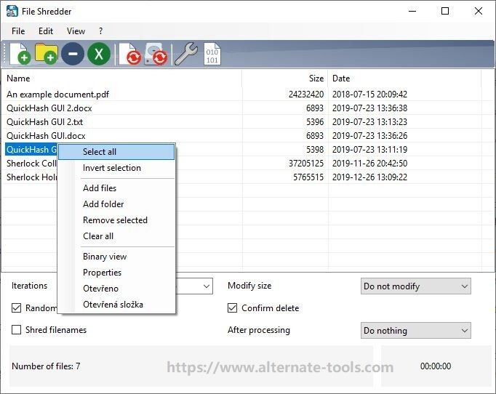The width and height of the screenshot is (496, 394).
Task: Click the blue minus Remove selected icon
Action: click(73, 54)
